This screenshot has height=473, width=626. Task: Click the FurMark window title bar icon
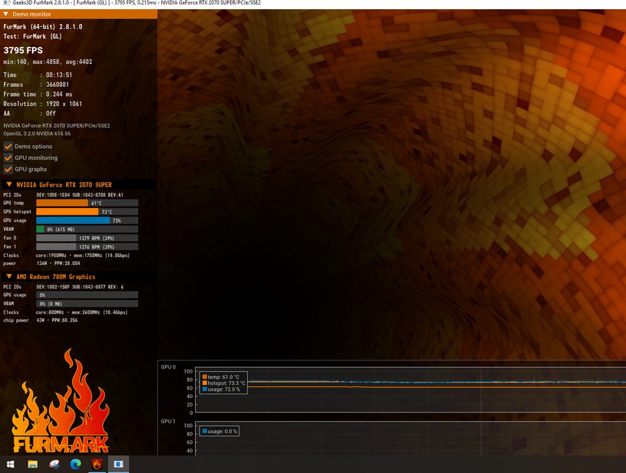6,3
